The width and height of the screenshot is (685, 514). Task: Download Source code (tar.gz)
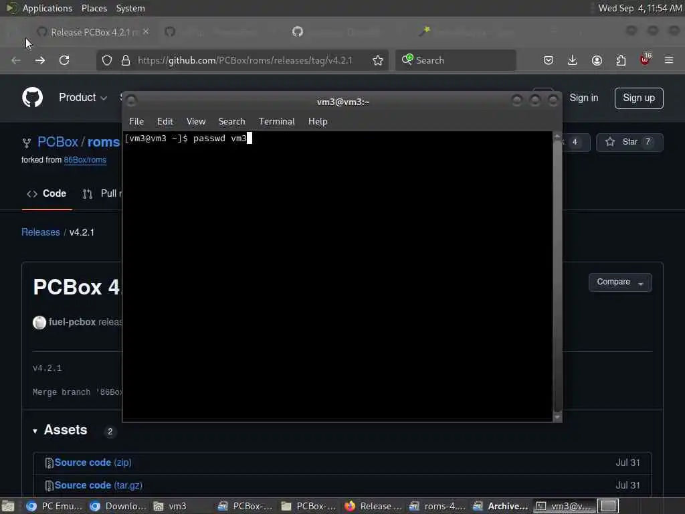(x=98, y=485)
